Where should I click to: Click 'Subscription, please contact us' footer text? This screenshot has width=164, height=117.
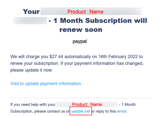pyautogui.click(x=38, y=111)
